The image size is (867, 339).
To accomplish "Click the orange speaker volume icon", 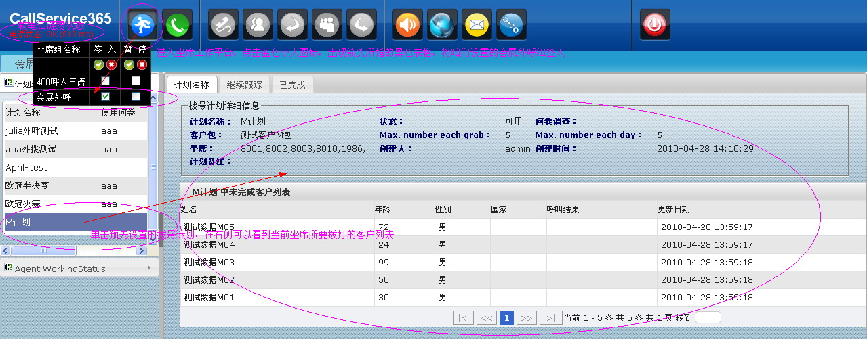I will click(408, 25).
